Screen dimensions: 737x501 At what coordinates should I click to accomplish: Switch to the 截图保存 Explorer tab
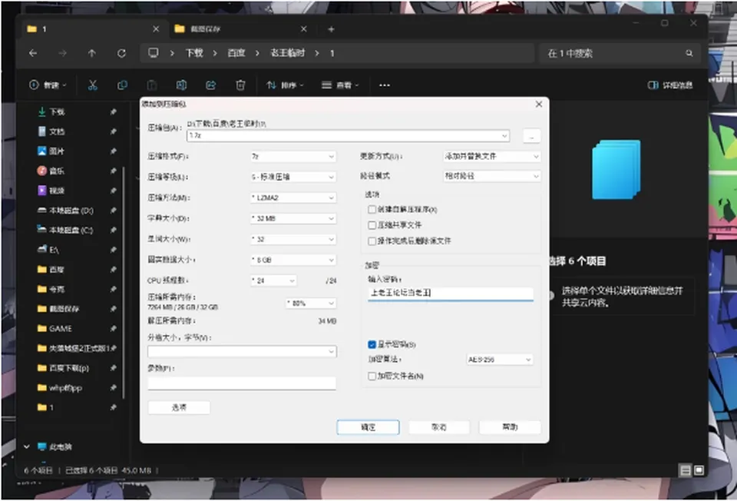[x=240, y=29]
